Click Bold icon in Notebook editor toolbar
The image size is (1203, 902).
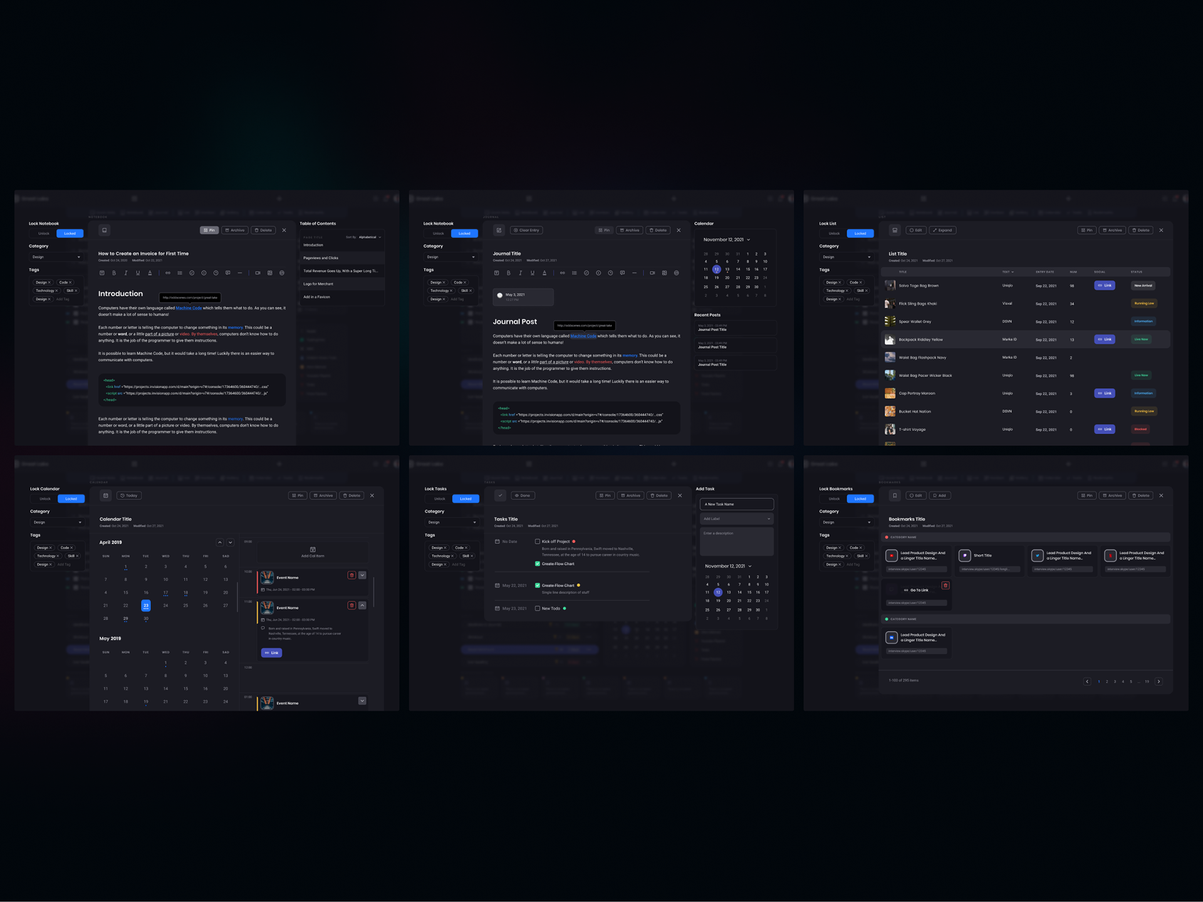114,273
